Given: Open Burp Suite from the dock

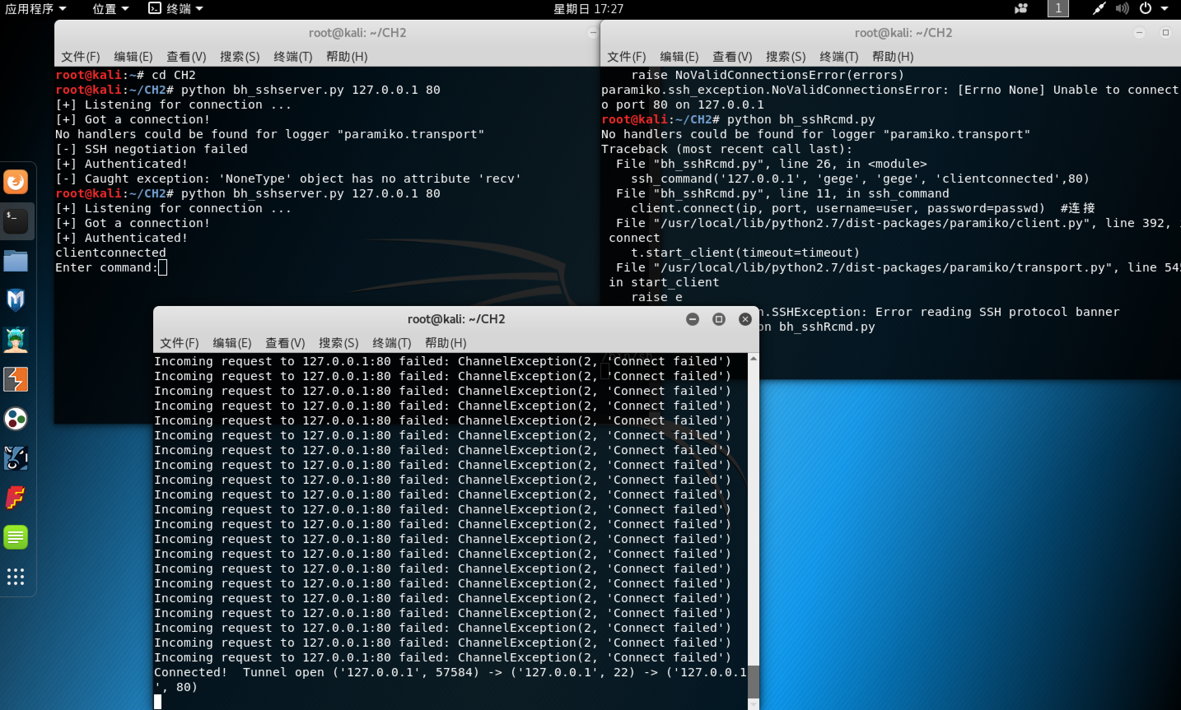Looking at the screenshot, I should pyautogui.click(x=16, y=379).
